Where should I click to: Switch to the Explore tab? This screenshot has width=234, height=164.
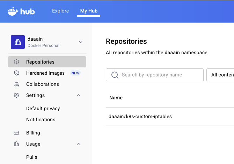pyautogui.click(x=60, y=11)
